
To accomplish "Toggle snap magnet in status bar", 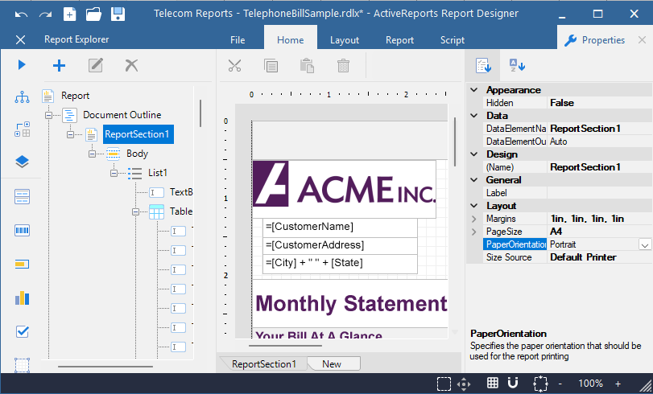I will tap(513, 383).
